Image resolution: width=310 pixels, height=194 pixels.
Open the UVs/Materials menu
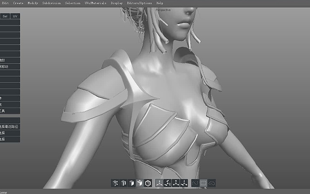click(95, 3)
